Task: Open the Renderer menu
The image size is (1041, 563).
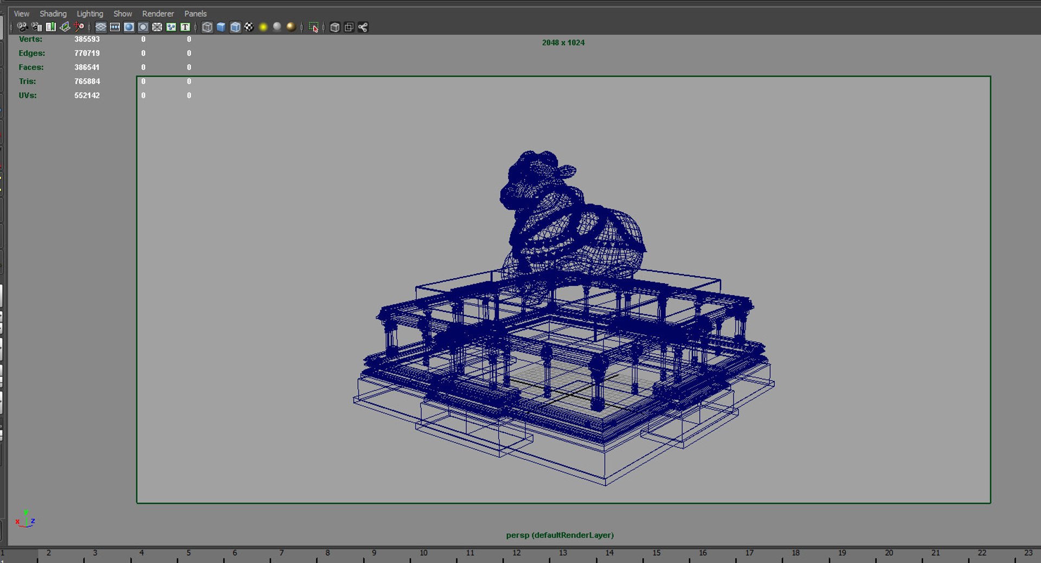Action: pyautogui.click(x=158, y=14)
